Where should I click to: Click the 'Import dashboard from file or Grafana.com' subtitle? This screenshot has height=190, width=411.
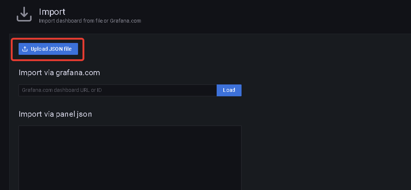(x=90, y=21)
